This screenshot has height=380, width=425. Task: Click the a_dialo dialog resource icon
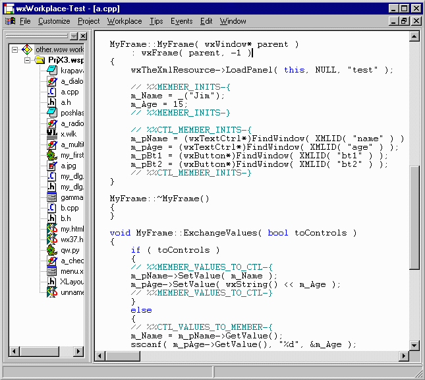point(52,81)
